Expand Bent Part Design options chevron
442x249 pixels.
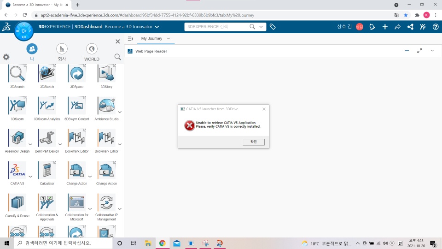tap(60, 144)
